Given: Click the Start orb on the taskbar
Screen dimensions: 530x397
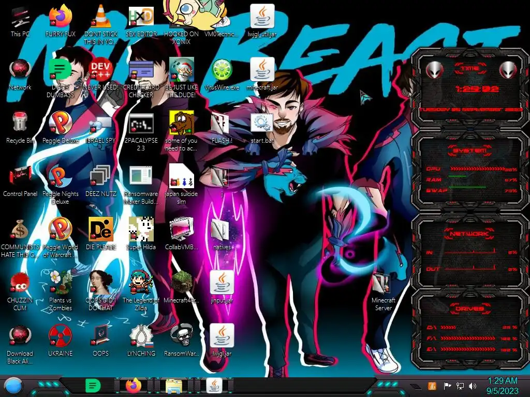Looking at the screenshot, I should point(14,387).
